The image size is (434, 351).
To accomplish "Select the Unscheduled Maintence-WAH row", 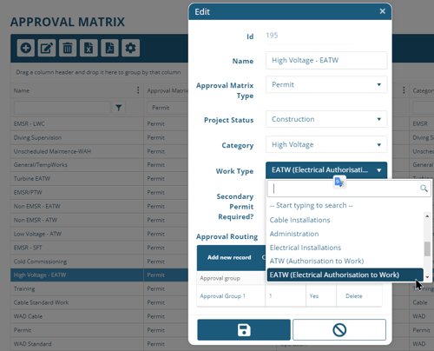I will point(99,151).
